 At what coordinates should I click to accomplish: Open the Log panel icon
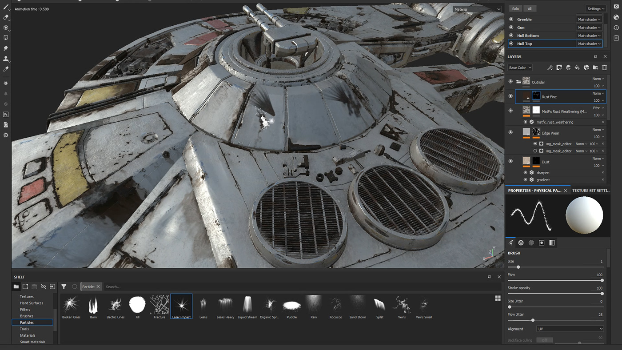616,38
